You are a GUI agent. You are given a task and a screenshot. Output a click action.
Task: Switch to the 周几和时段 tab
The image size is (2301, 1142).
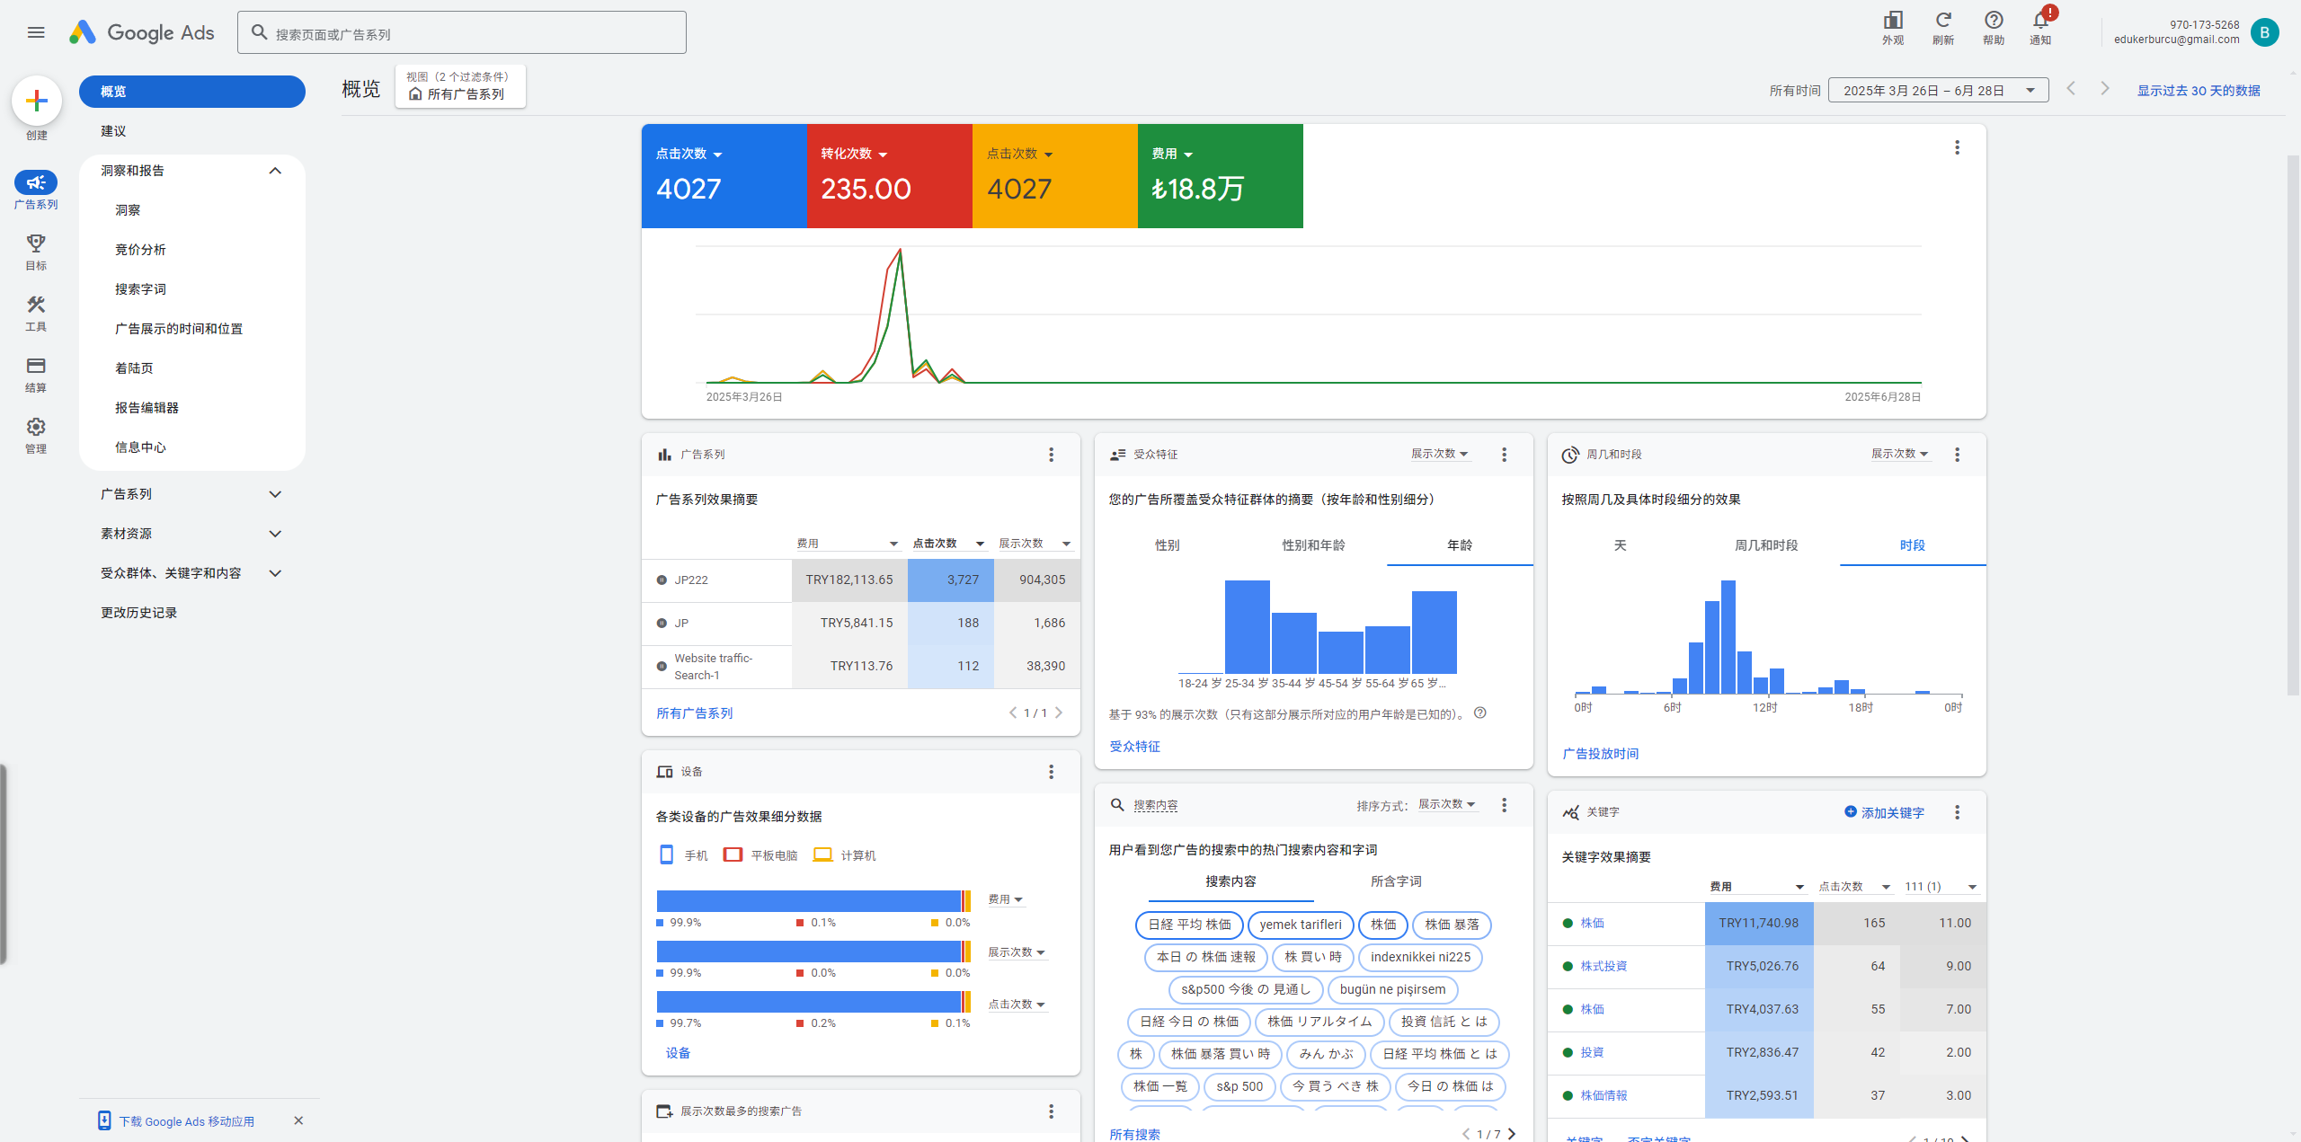point(1765,545)
